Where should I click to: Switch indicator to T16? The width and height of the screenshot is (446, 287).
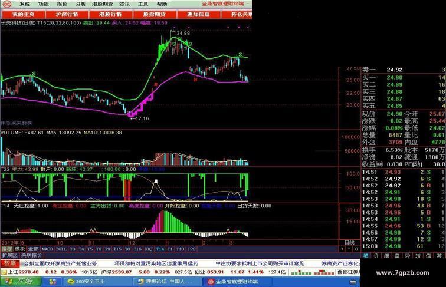(137, 249)
